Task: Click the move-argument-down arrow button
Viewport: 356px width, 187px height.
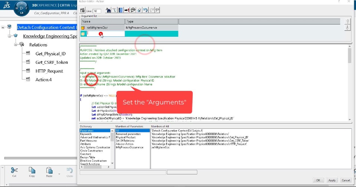Action: point(347,28)
